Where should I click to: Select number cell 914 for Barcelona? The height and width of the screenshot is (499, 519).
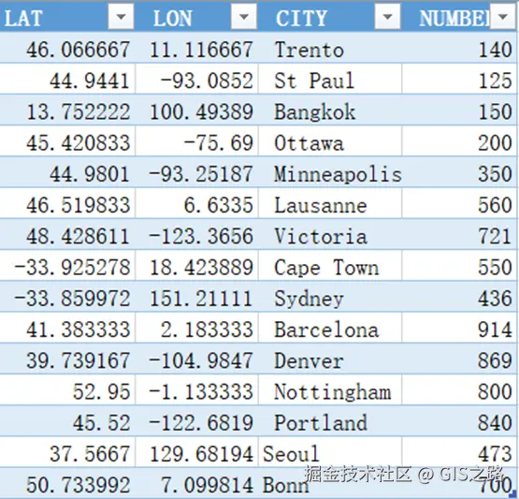[459, 328]
